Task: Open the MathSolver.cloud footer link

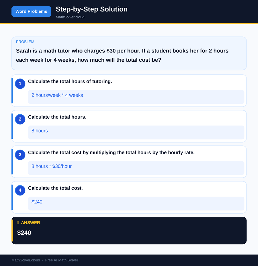Action: click(x=26, y=260)
